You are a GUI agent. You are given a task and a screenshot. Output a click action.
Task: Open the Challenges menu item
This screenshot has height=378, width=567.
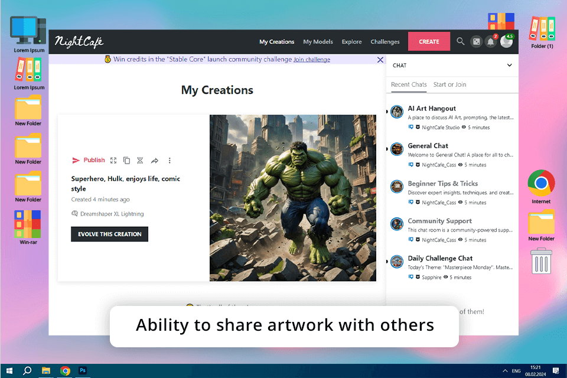click(x=384, y=42)
